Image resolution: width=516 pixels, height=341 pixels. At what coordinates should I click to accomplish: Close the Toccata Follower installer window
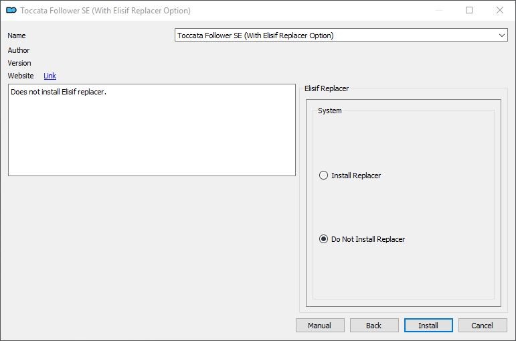(x=499, y=10)
